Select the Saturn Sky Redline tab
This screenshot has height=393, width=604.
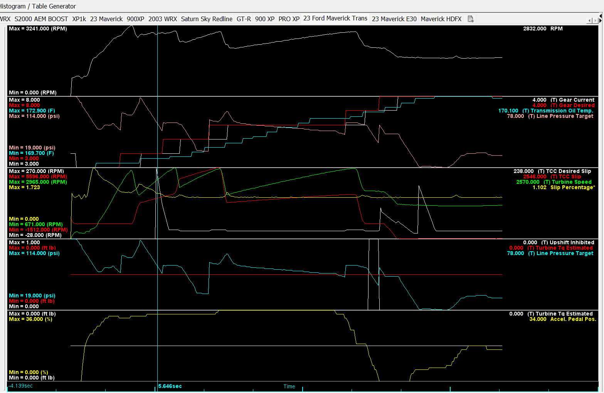207,19
